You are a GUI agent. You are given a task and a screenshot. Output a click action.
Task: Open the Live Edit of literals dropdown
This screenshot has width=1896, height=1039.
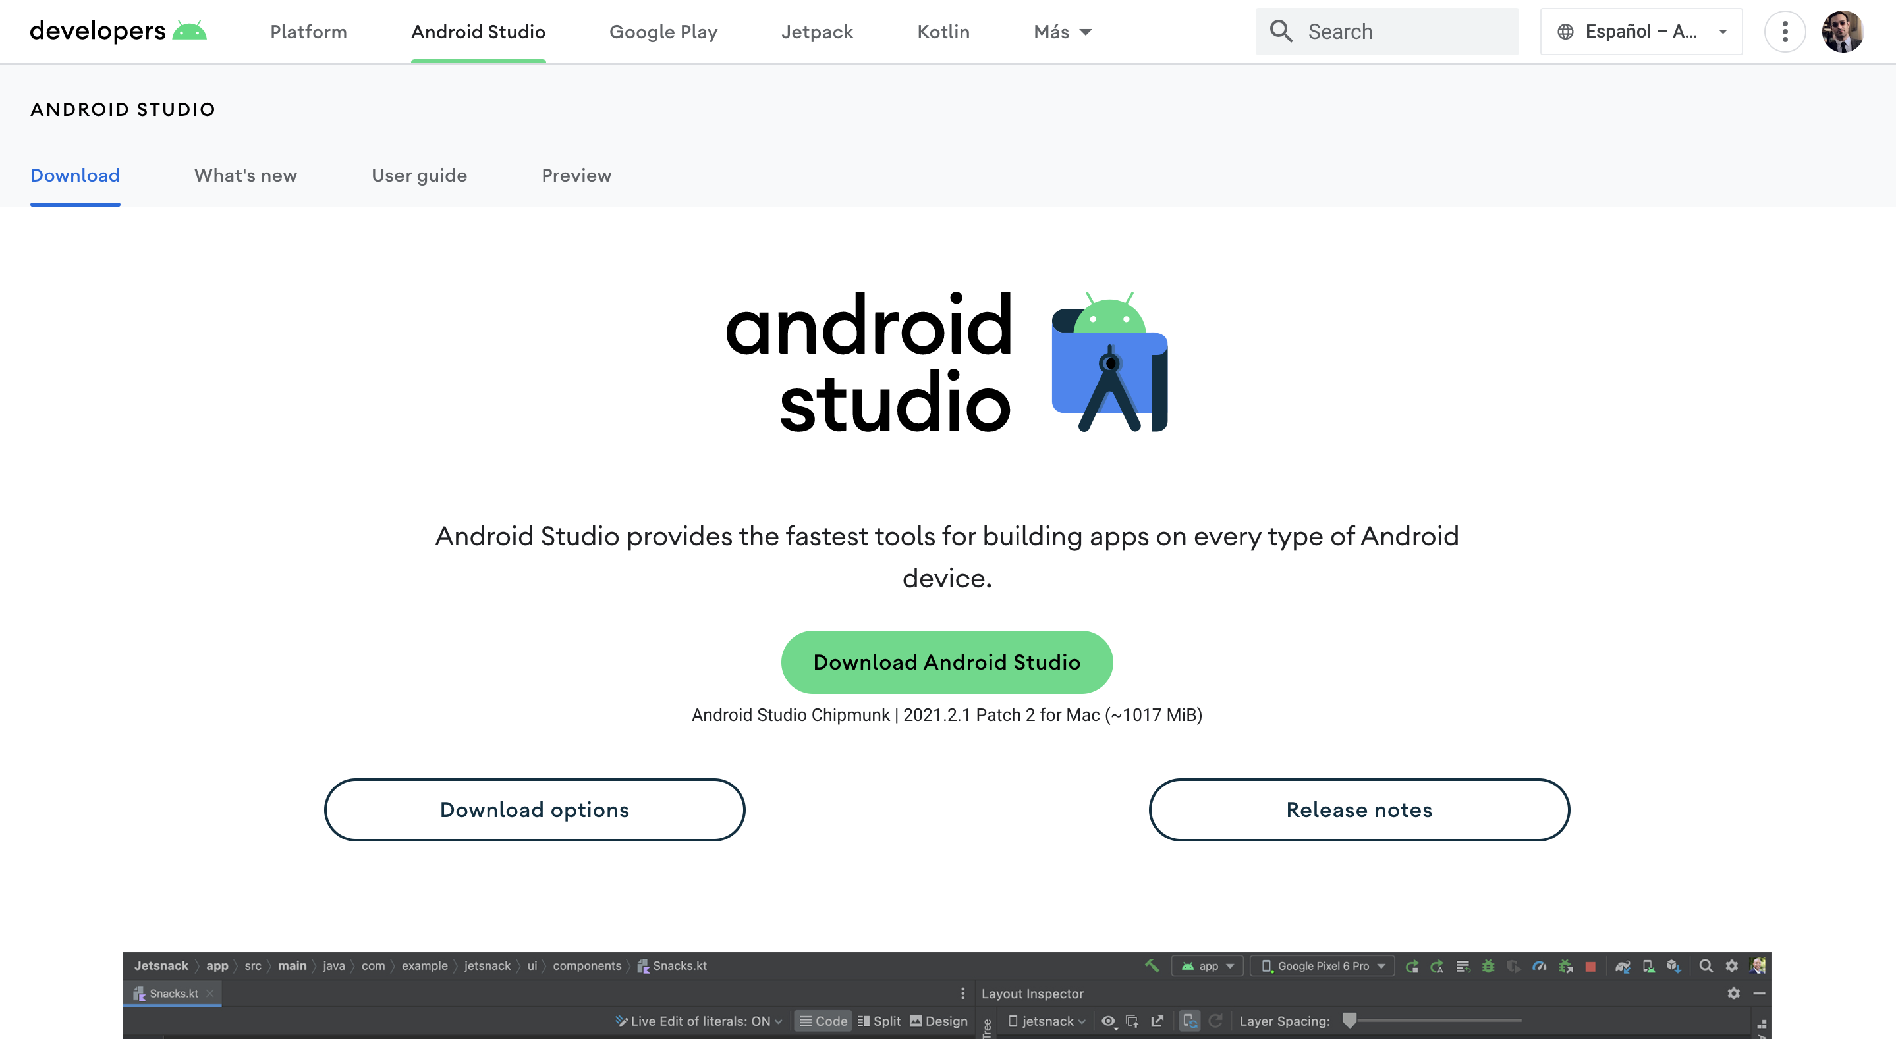[x=698, y=1021]
